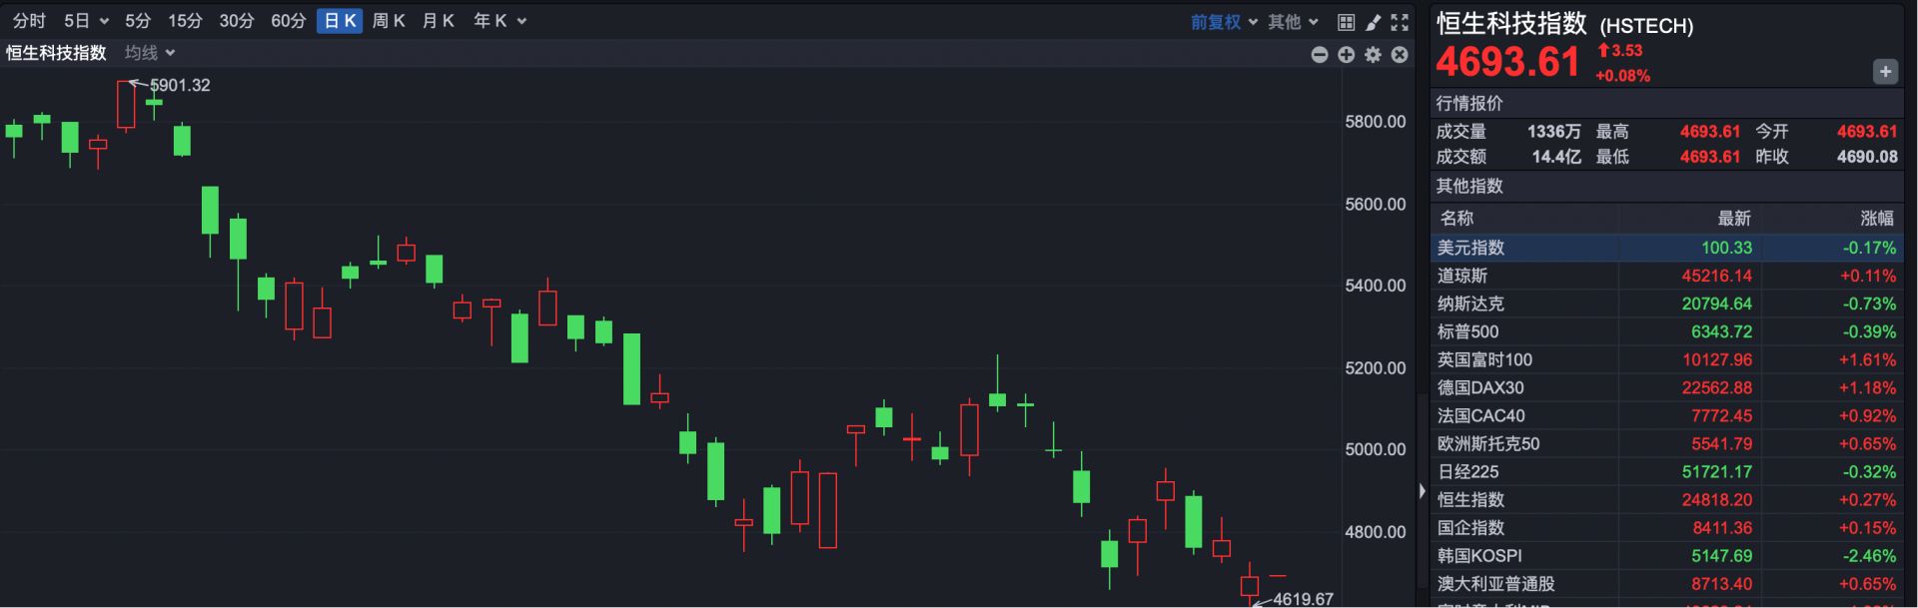Click the grid layout icon
The image size is (1918, 608).
coord(1347,22)
